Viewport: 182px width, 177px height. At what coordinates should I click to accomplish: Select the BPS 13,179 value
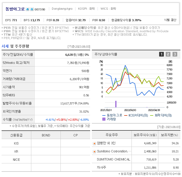point(32,20)
